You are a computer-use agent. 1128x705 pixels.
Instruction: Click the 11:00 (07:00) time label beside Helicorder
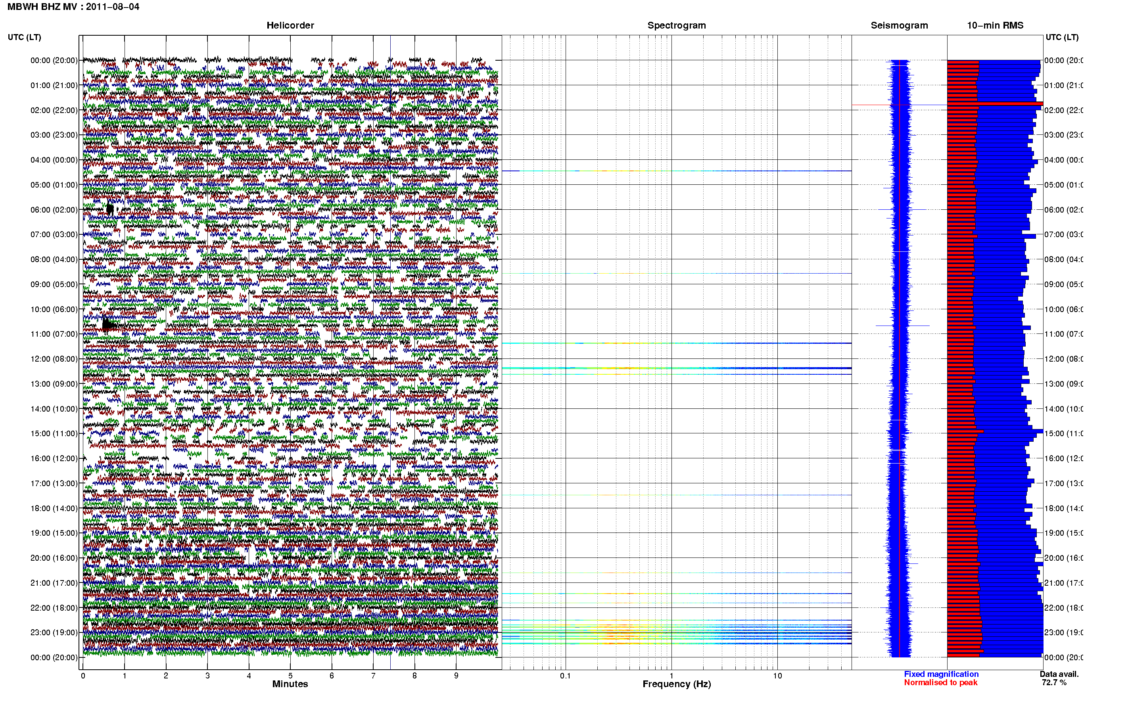tap(54, 334)
